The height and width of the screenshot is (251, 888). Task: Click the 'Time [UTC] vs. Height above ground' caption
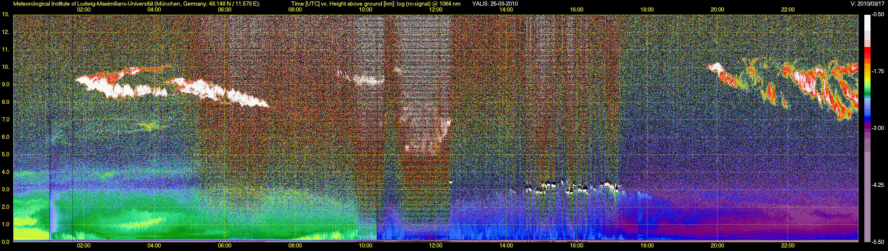[x=376, y=4]
